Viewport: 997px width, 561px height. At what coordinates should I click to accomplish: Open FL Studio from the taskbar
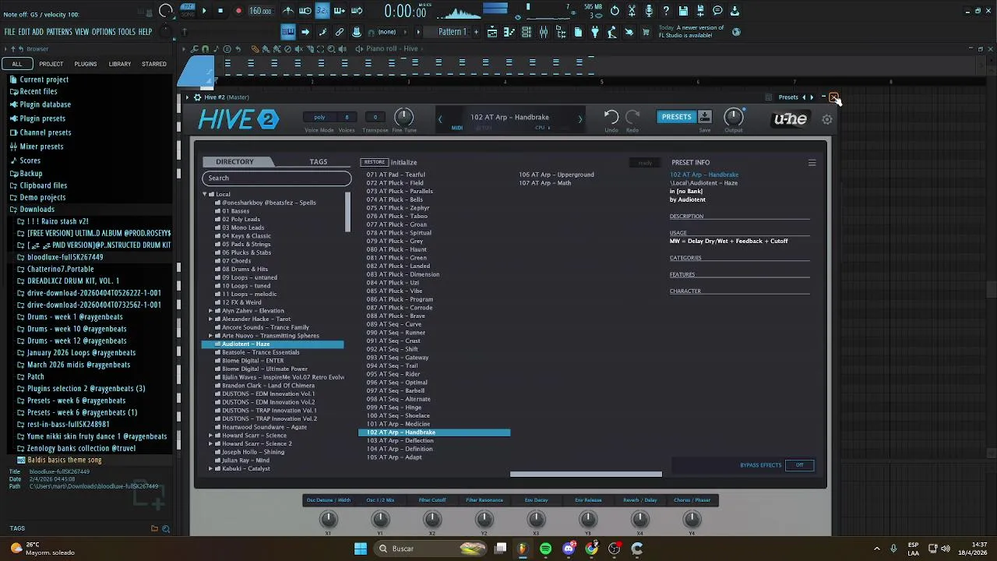[x=523, y=549]
